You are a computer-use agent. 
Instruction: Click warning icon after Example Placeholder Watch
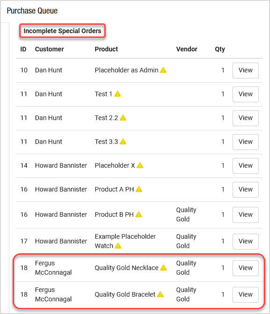click(x=118, y=246)
